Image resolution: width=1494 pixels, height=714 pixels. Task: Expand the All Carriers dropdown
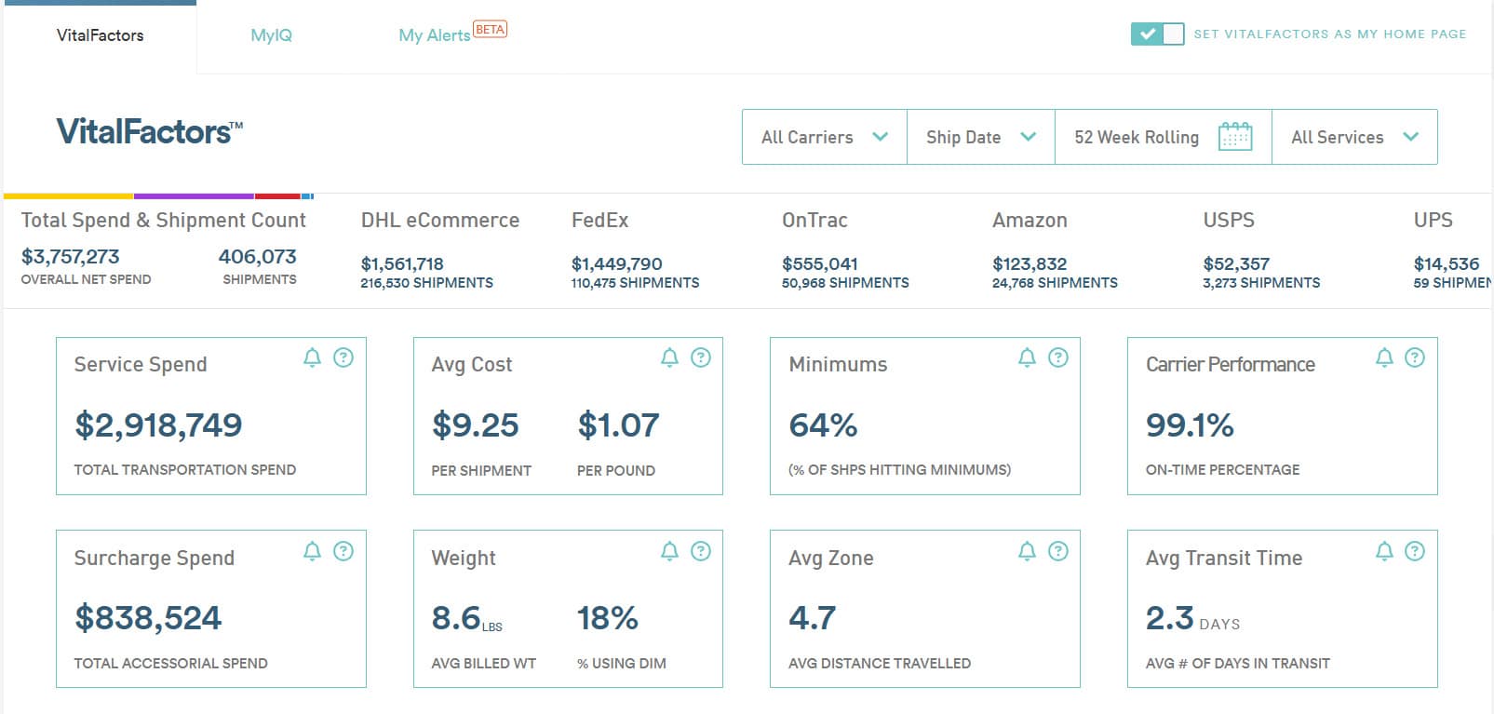pos(825,137)
